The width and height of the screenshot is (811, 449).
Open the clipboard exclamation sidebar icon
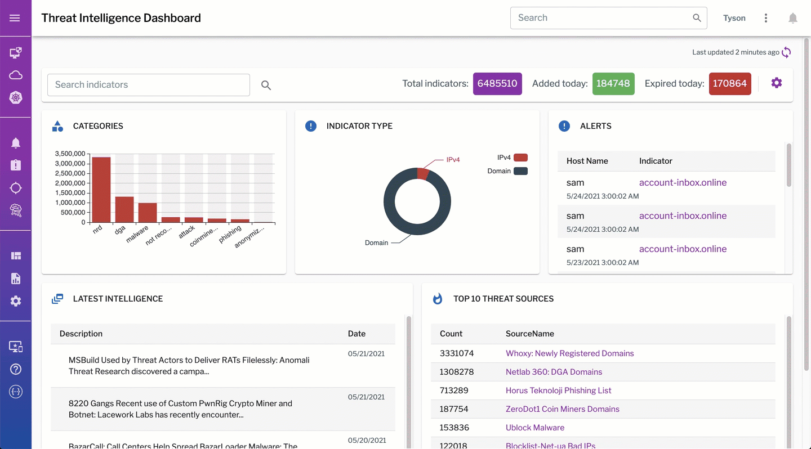click(x=16, y=165)
